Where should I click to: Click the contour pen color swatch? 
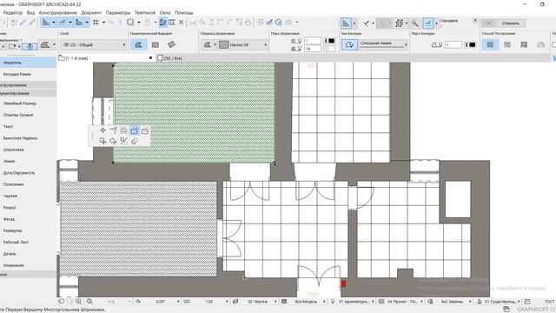click(470, 44)
